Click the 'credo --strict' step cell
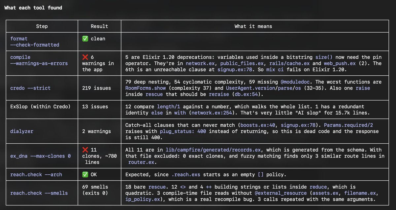The image size is (396, 210). pyautogui.click(x=42, y=88)
